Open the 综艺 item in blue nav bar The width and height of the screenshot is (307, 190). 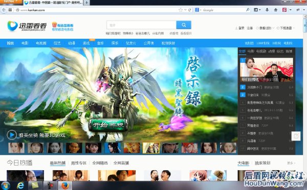pos(57,43)
